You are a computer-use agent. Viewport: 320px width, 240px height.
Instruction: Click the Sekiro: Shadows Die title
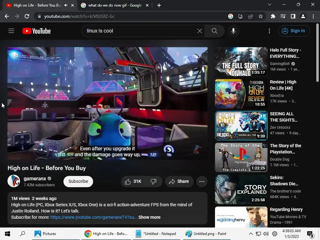coord(284,181)
